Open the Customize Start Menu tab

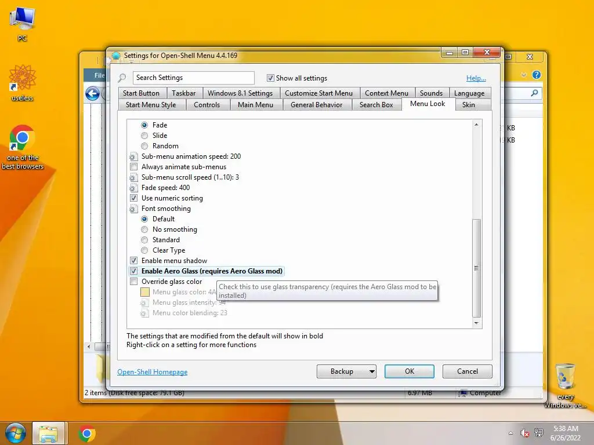tap(318, 93)
